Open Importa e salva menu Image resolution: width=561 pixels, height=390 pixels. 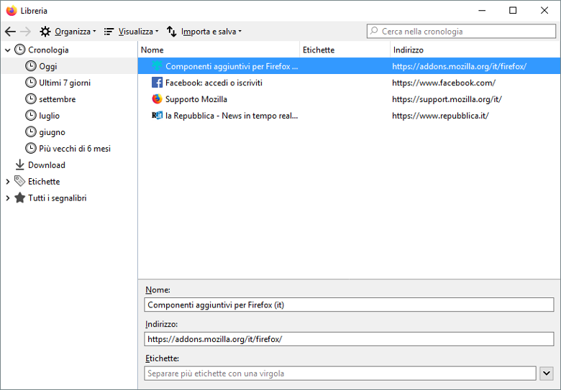coord(204,32)
